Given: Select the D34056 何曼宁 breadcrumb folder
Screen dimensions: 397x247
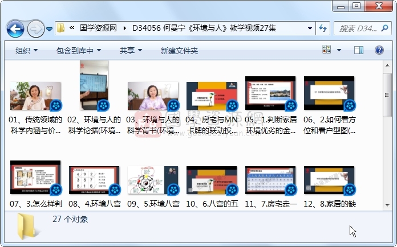Looking at the screenshot, I should pos(204,28).
